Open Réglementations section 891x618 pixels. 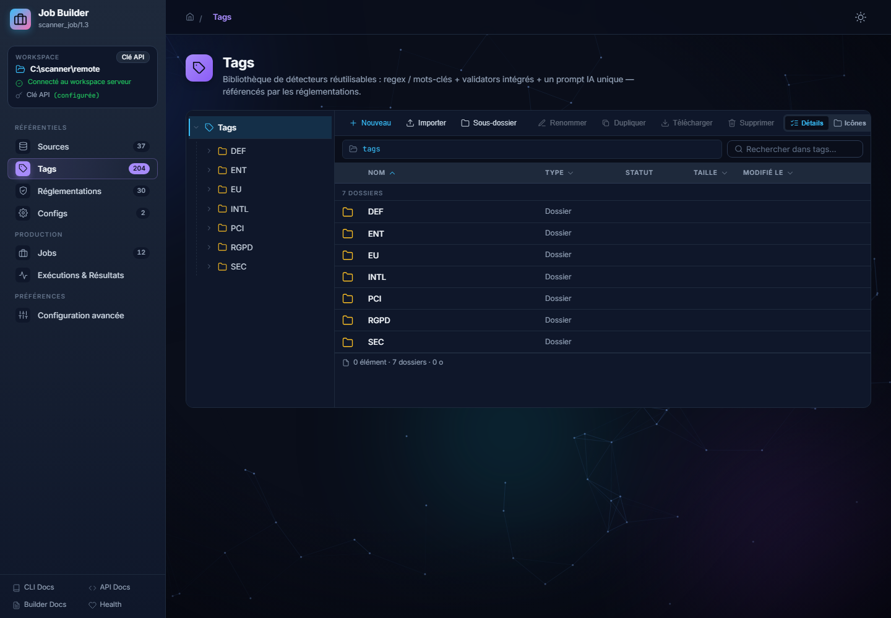pyautogui.click(x=82, y=191)
